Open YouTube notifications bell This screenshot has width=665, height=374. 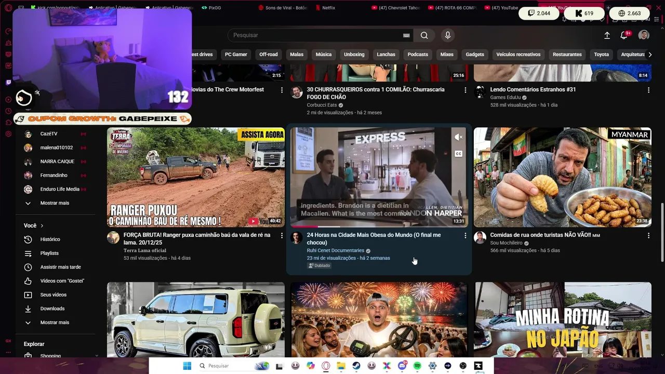point(624,35)
